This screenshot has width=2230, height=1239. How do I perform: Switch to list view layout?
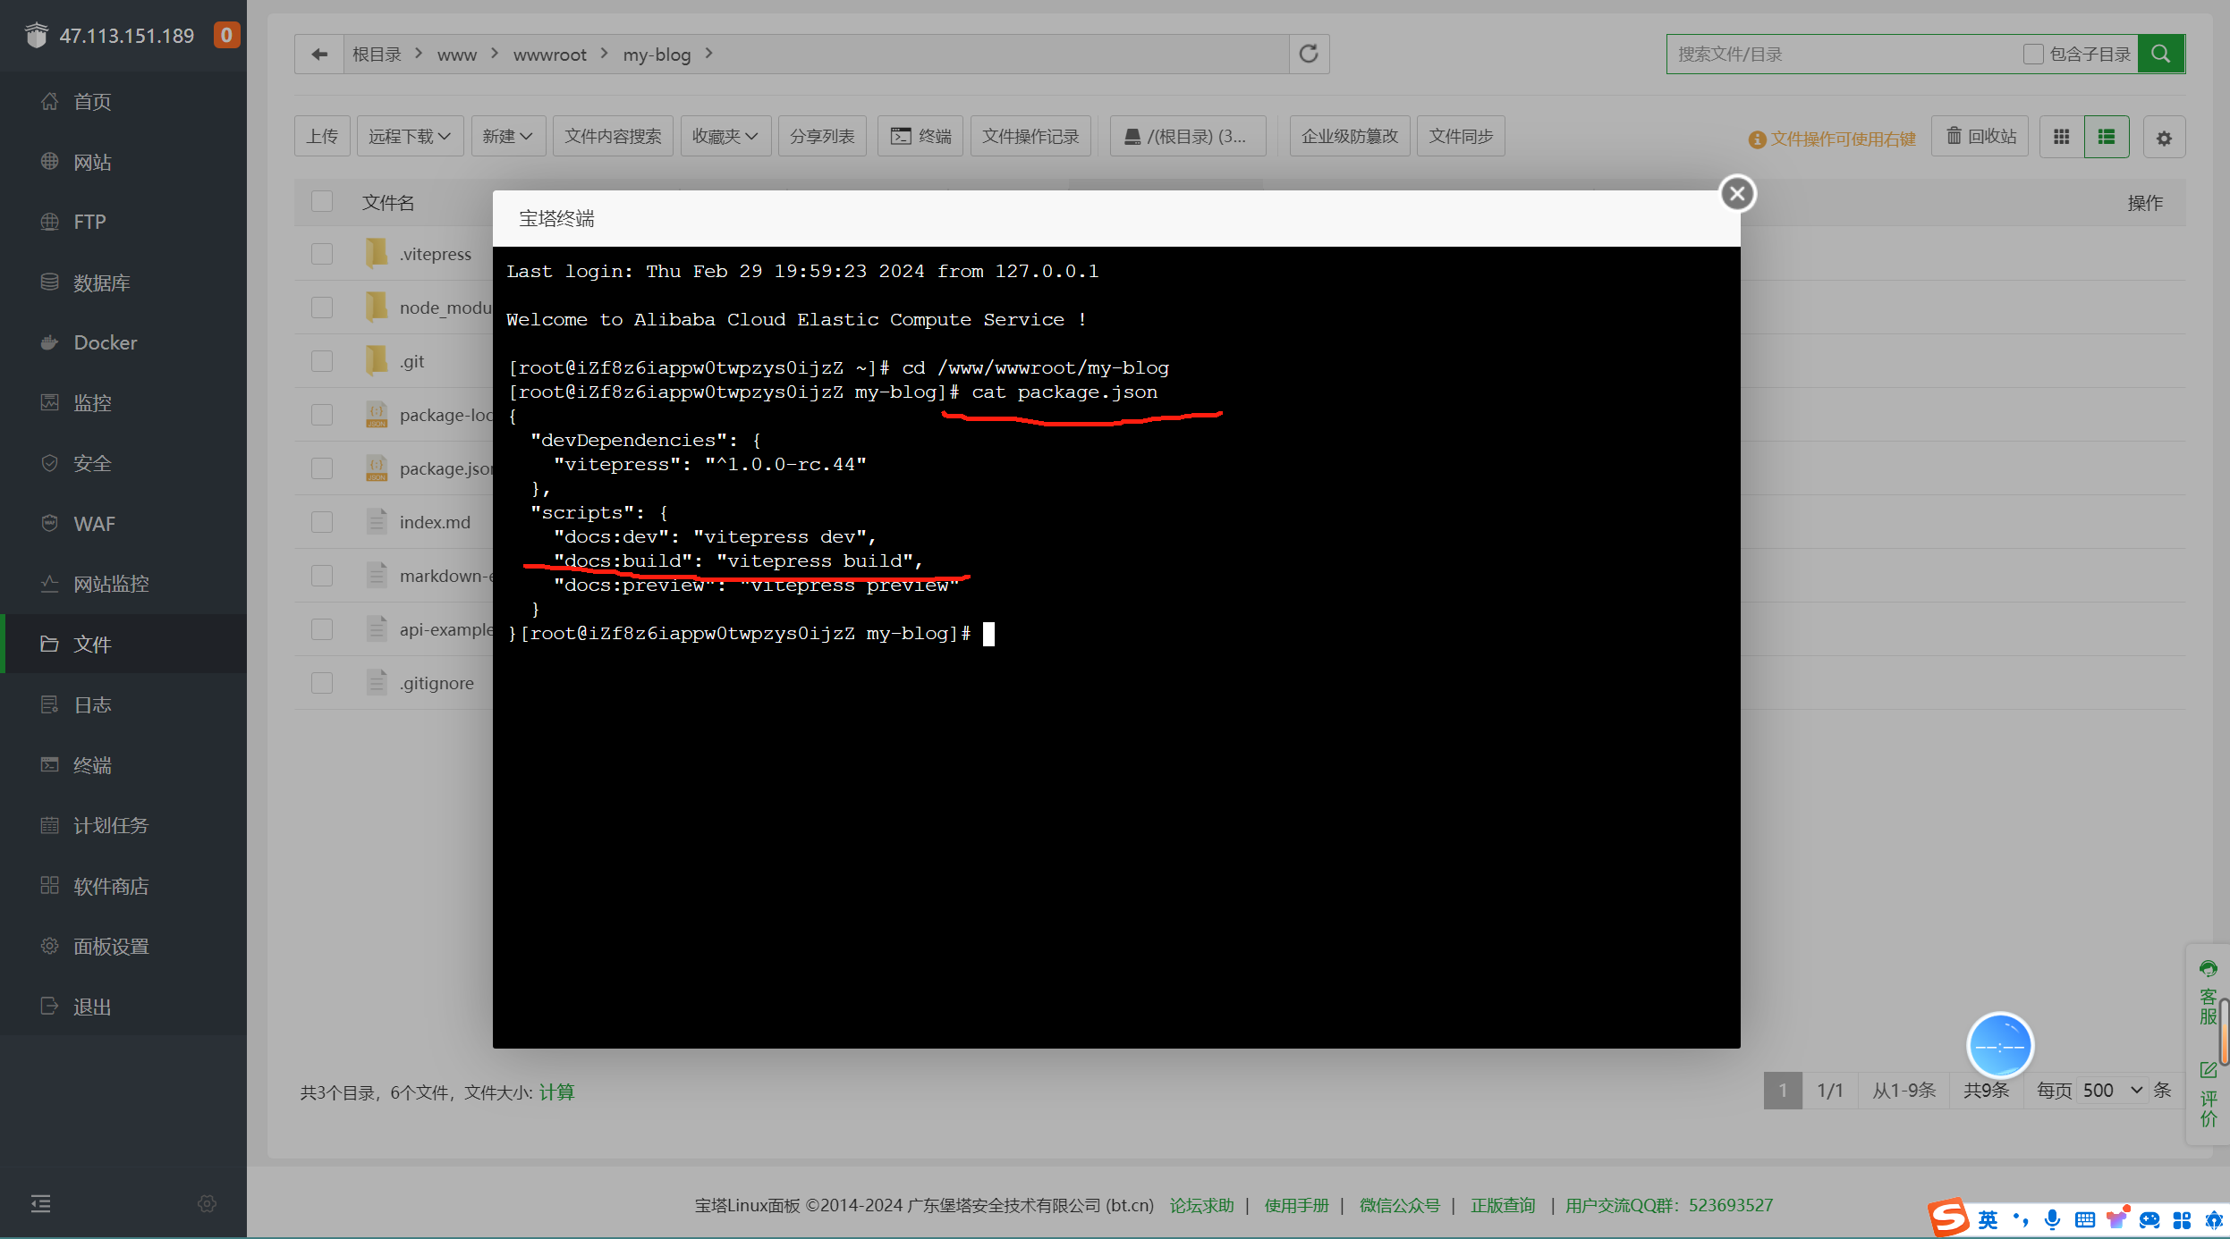tap(2107, 137)
